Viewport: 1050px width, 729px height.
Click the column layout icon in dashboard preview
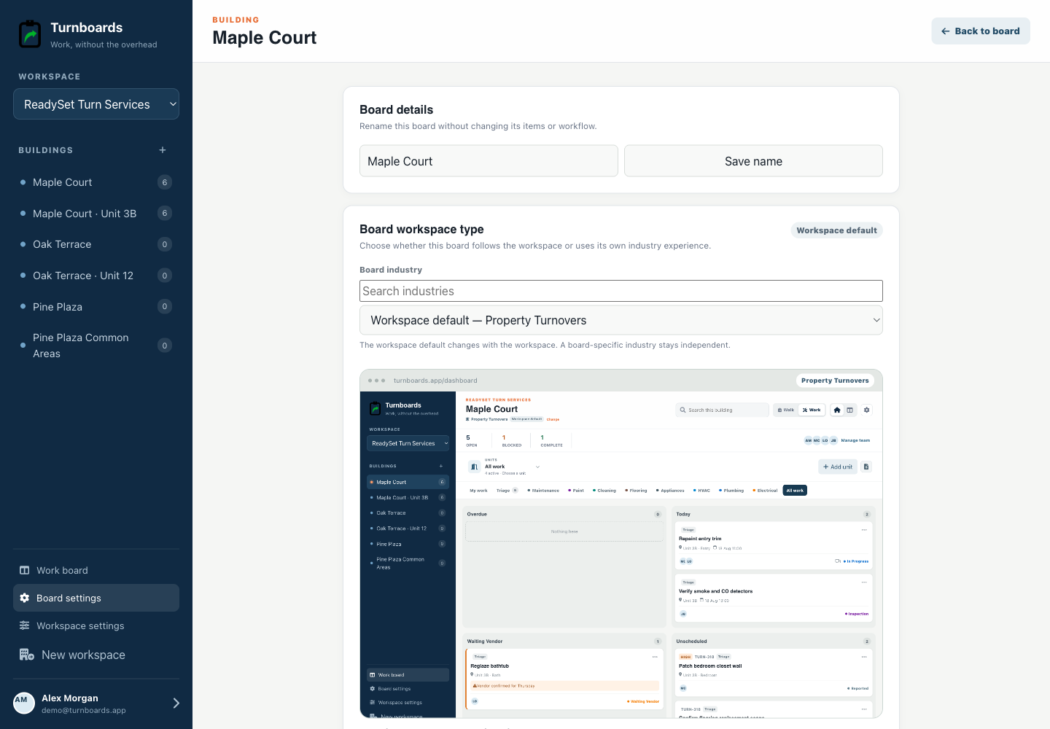pyautogui.click(x=849, y=410)
